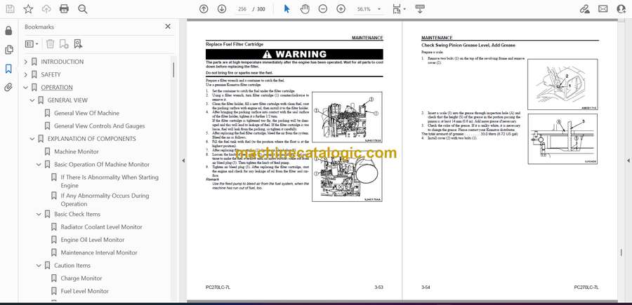Open page thumbnails panel

(x=8, y=50)
